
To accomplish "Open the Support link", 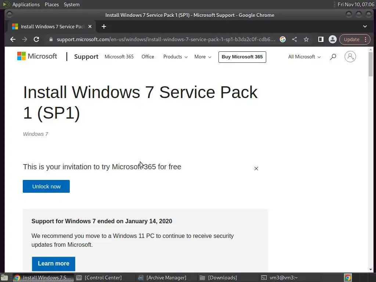I will point(86,57).
